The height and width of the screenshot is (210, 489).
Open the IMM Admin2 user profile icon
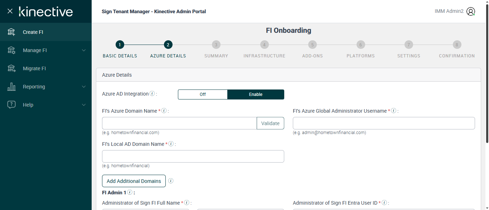click(471, 11)
